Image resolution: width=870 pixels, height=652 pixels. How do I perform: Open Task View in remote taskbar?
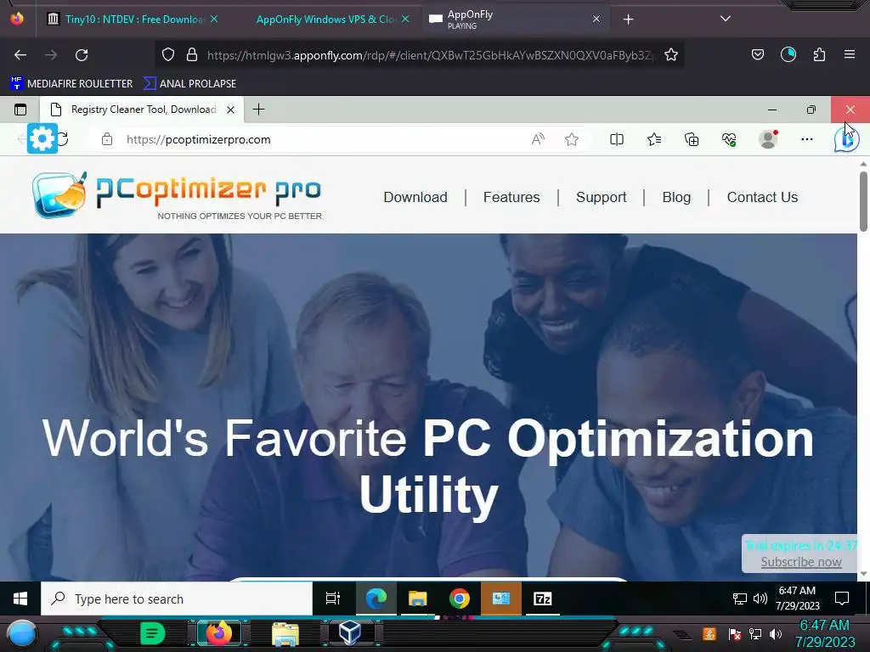tap(332, 599)
